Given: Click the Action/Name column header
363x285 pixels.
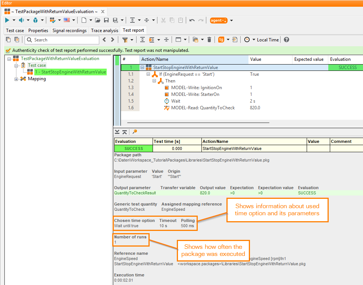Looking at the screenshot, I should (194, 59).
